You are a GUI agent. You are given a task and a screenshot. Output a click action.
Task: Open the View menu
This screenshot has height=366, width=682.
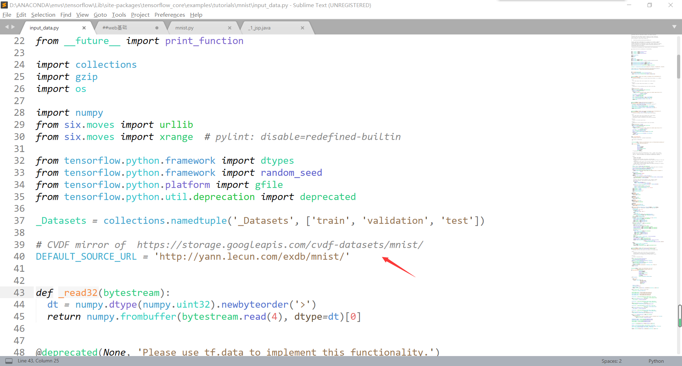[x=82, y=15]
